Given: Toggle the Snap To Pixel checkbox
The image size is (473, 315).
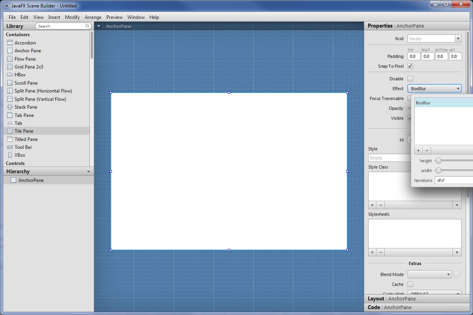Looking at the screenshot, I should pyautogui.click(x=410, y=66).
